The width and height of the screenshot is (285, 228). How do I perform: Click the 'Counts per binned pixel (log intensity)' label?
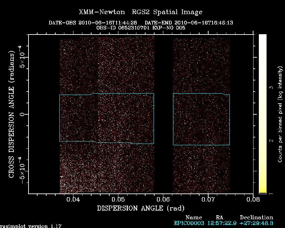[x=280, y=114]
